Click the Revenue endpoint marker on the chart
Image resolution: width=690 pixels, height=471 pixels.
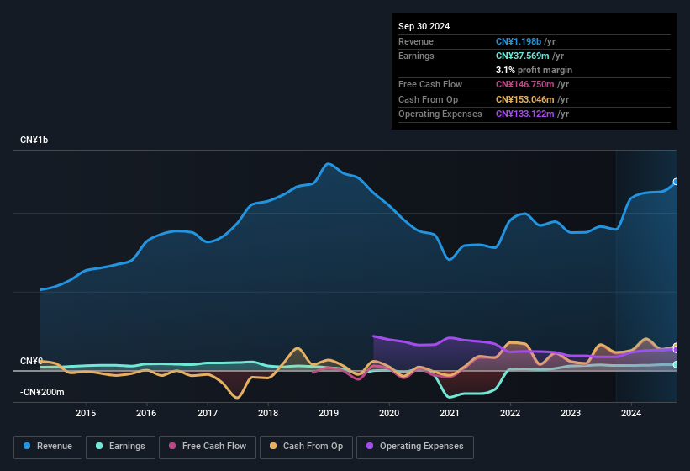click(676, 182)
